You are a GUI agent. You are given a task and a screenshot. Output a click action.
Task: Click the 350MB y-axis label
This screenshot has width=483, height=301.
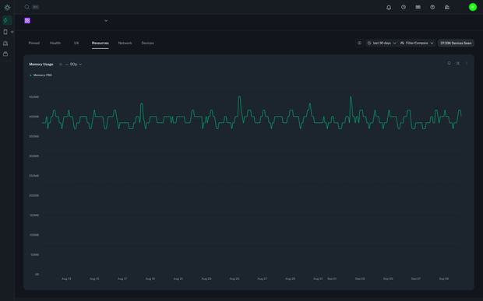(x=33, y=136)
